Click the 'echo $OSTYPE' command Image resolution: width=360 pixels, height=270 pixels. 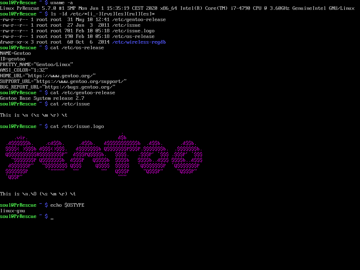pyautogui.click(x=67, y=205)
